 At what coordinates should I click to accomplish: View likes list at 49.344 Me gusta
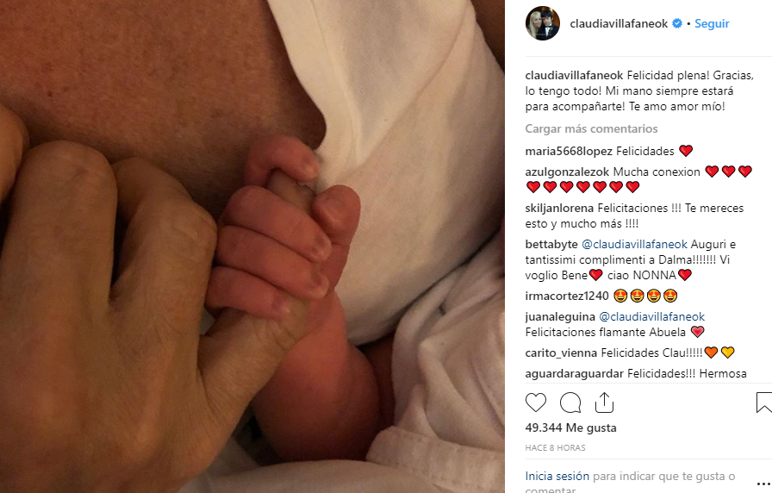tap(570, 427)
